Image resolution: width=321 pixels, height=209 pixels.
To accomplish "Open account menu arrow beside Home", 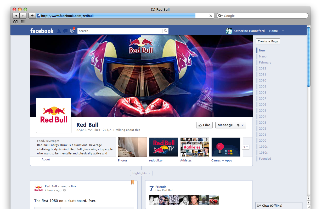I will click(x=283, y=31).
